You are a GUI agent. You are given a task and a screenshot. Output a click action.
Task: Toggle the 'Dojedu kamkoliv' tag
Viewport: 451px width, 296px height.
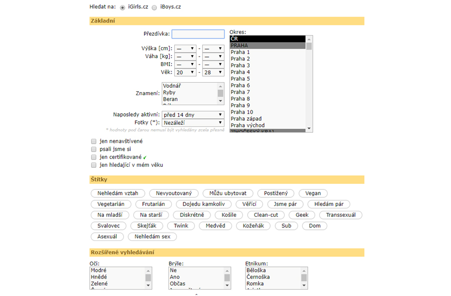coord(203,204)
